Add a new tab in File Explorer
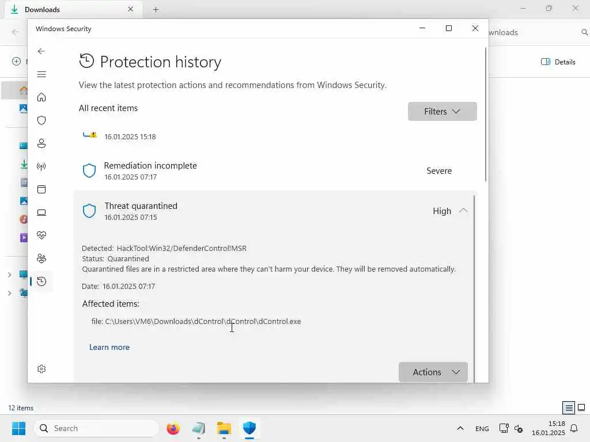The image size is (590, 442). pos(156,9)
